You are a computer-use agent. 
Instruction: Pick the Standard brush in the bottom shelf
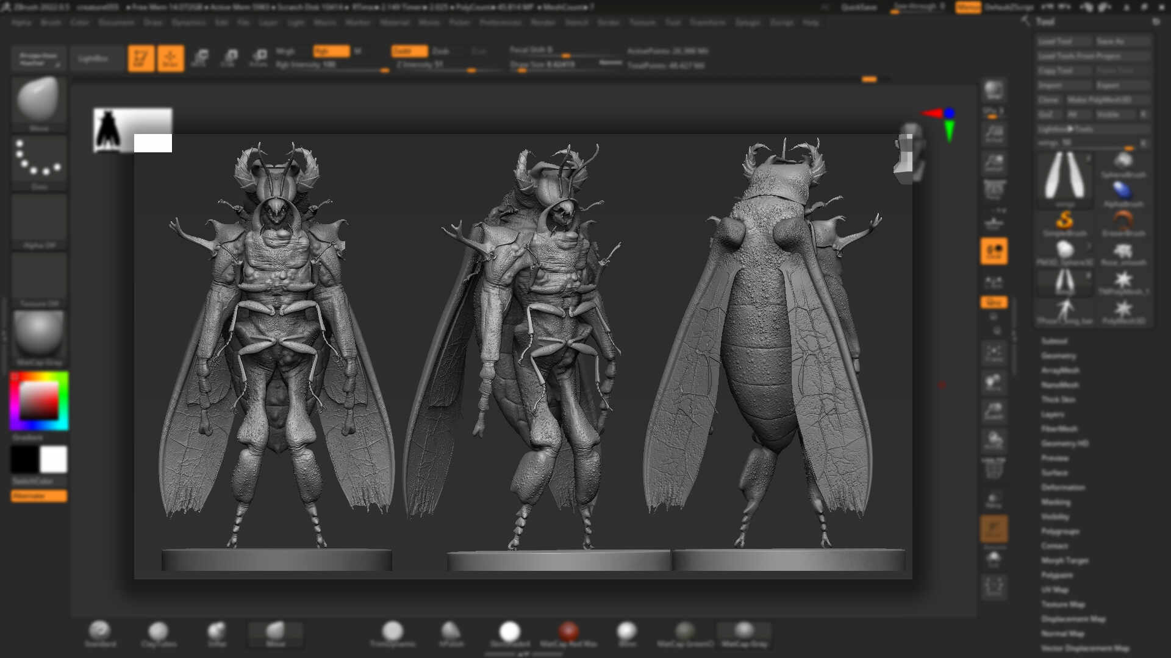tap(100, 634)
